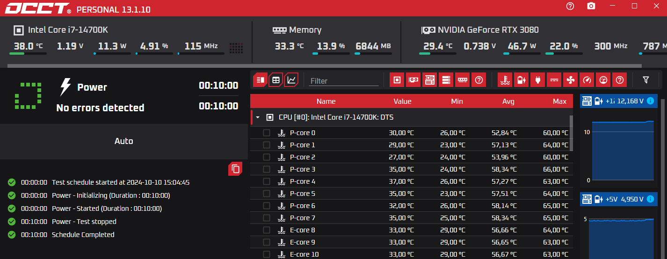The width and height of the screenshot is (667, 259).
Task: Click the Intel Core i7-14700K summary title
Action: click(68, 30)
